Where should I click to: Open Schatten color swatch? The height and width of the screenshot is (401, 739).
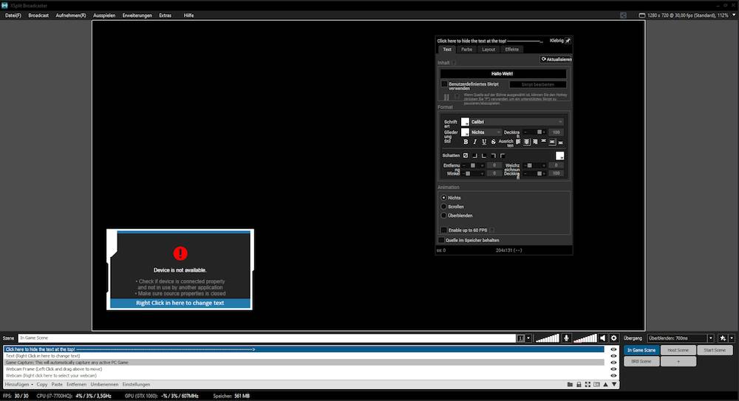[559, 156]
